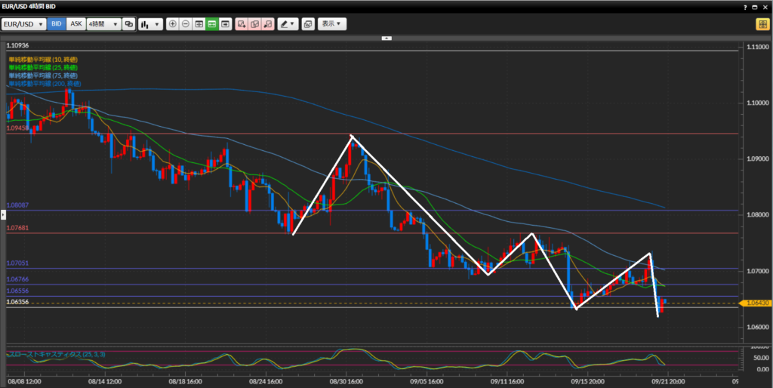Toggle the green auto-fit width button
The image size is (773, 388).
click(x=211, y=24)
